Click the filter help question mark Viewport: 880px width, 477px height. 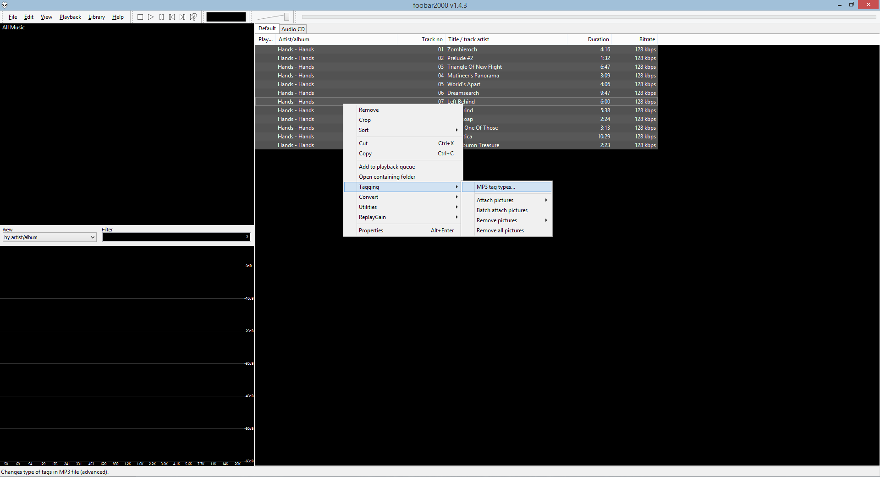tap(247, 237)
